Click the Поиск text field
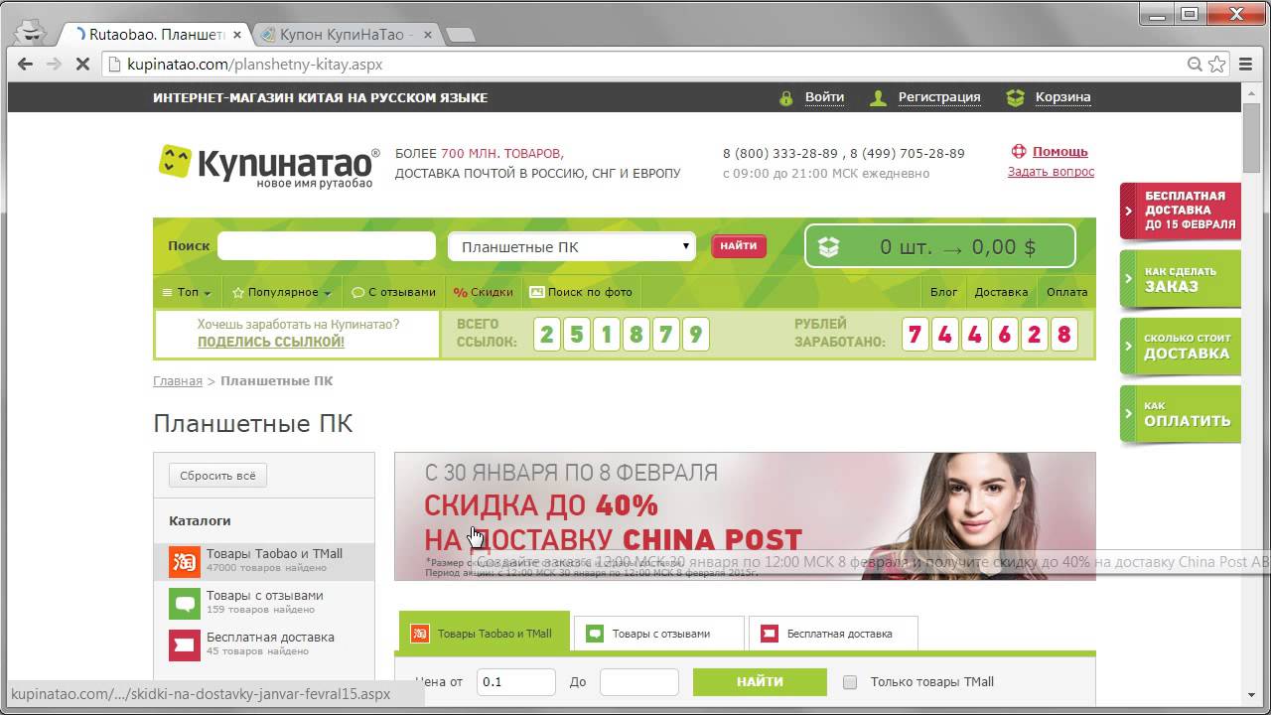 point(327,246)
